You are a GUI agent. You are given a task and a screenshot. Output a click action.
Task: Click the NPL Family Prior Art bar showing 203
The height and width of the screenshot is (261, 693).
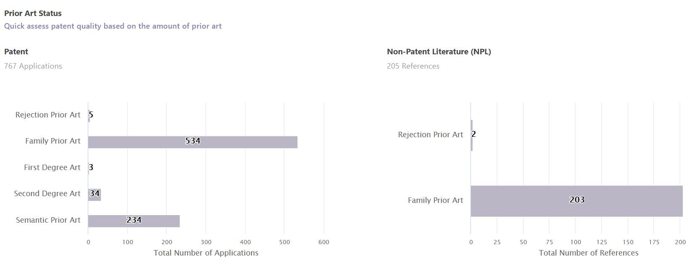pyautogui.click(x=577, y=201)
